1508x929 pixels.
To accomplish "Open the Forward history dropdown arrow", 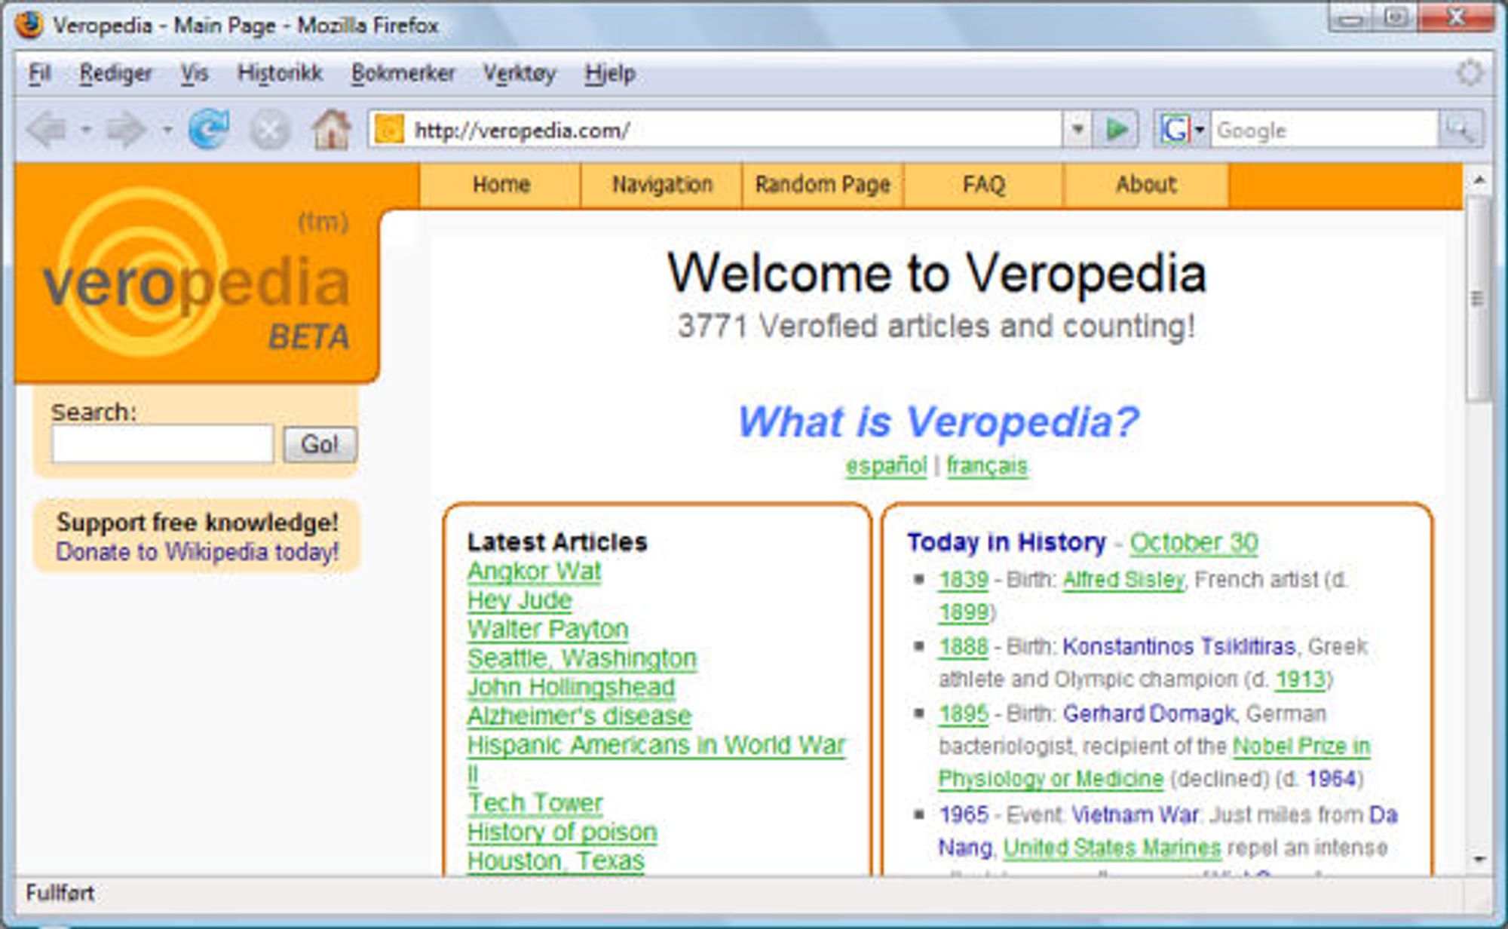I will [167, 130].
